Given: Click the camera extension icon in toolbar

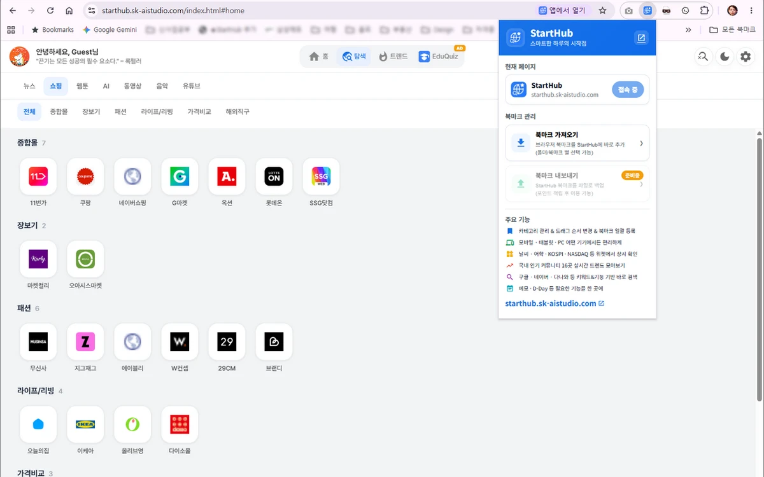Looking at the screenshot, I should (x=628, y=11).
